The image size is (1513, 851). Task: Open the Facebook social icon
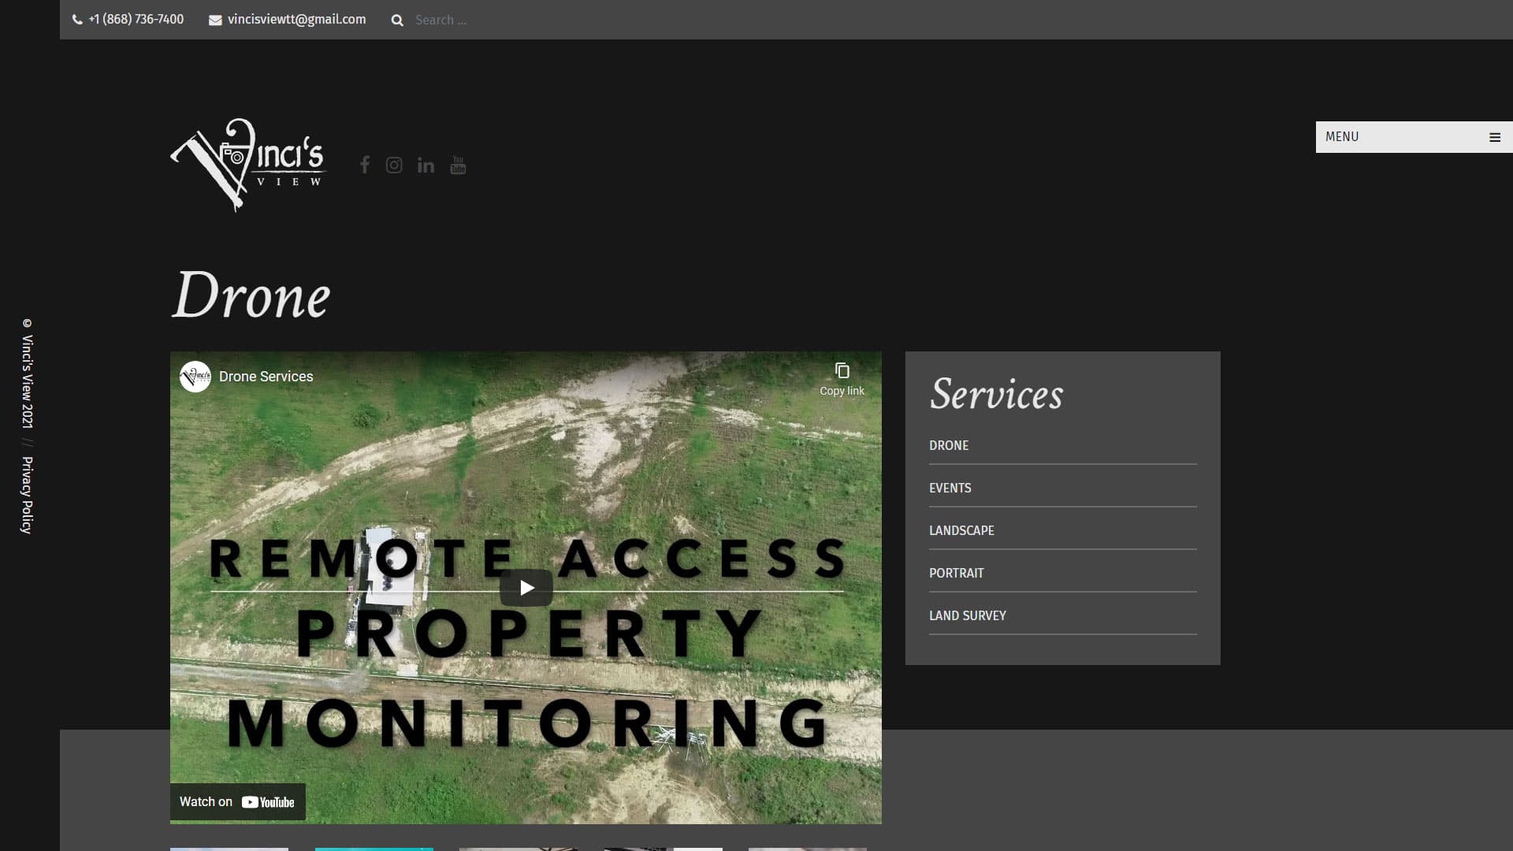point(364,165)
